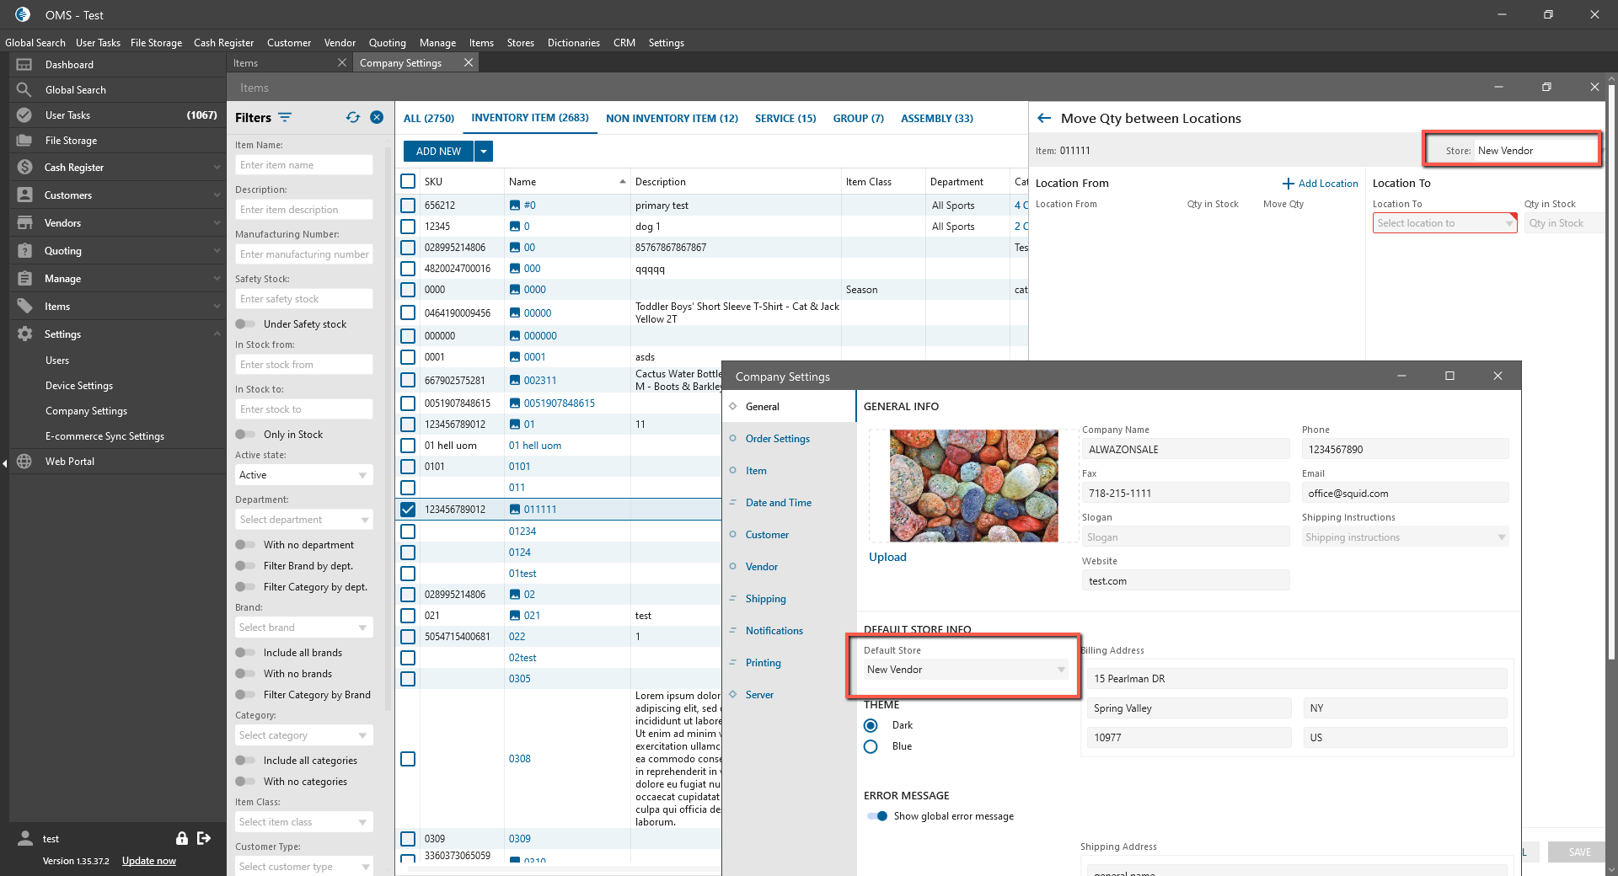Click the filter lines icon beside Filters
The width and height of the screenshot is (1618, 876).
(x=285, y=118)
